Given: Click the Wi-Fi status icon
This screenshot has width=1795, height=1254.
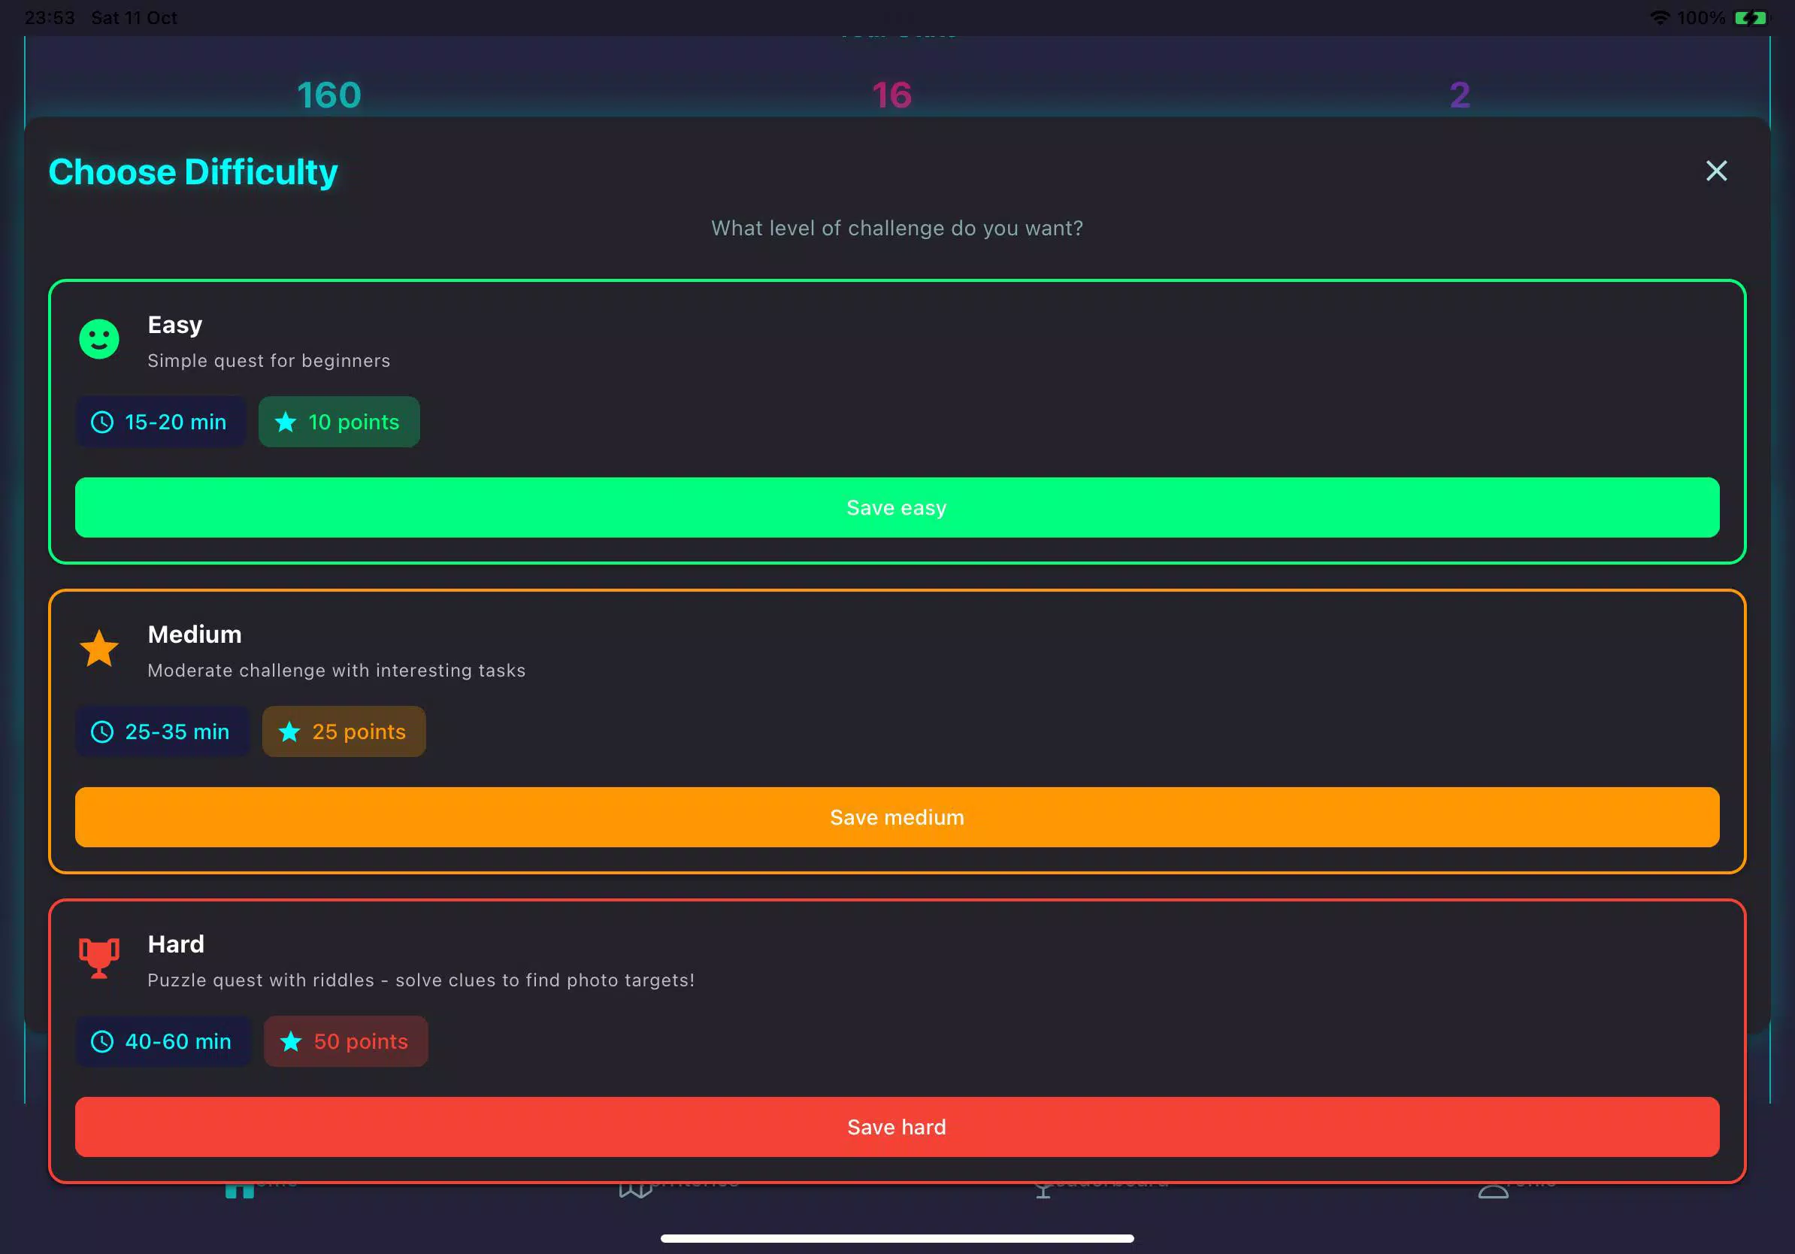Looking at the screenshot, I should (1659, 17).
